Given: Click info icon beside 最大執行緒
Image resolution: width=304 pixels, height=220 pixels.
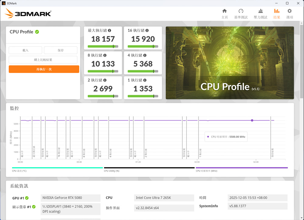Looking at the screenshot, I should pos(109,30).
